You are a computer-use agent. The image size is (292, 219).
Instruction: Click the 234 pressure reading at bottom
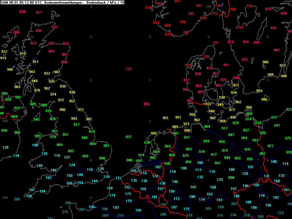tap(233, 215)
